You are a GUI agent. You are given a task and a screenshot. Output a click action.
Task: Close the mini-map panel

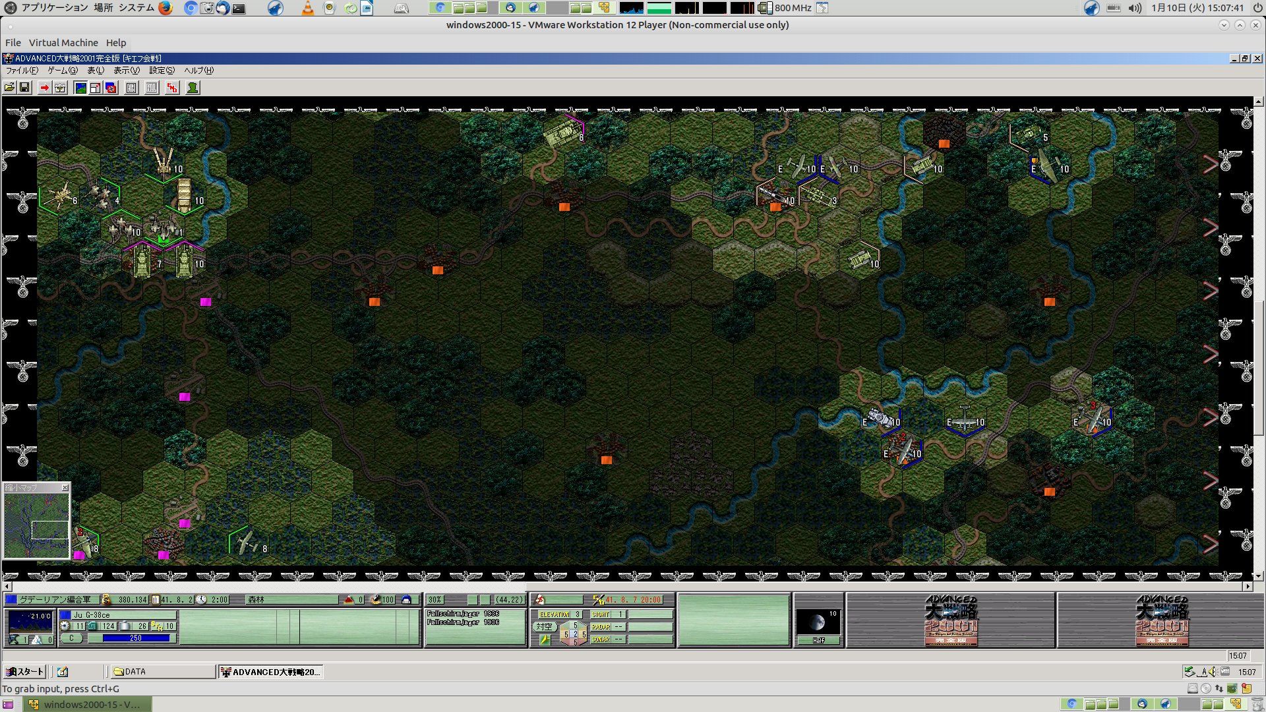[x=65, y=488]
